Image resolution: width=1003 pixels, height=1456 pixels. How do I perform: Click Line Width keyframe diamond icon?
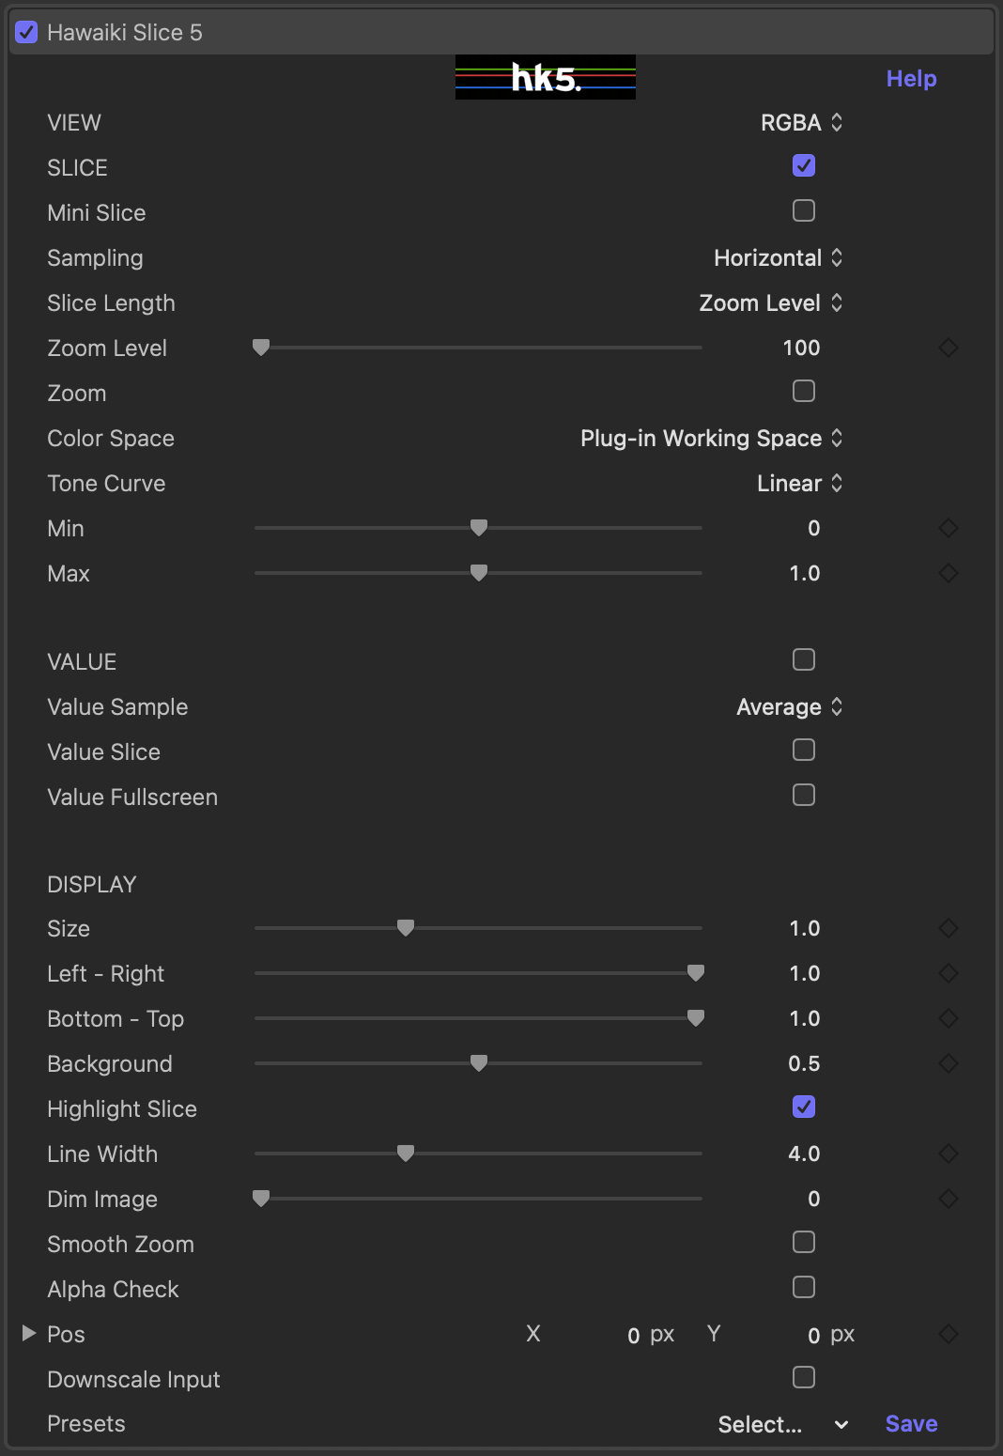[949, 1154]
